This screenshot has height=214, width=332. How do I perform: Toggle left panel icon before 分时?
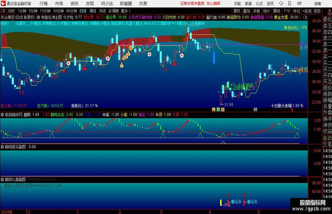[x=3, y=11]
